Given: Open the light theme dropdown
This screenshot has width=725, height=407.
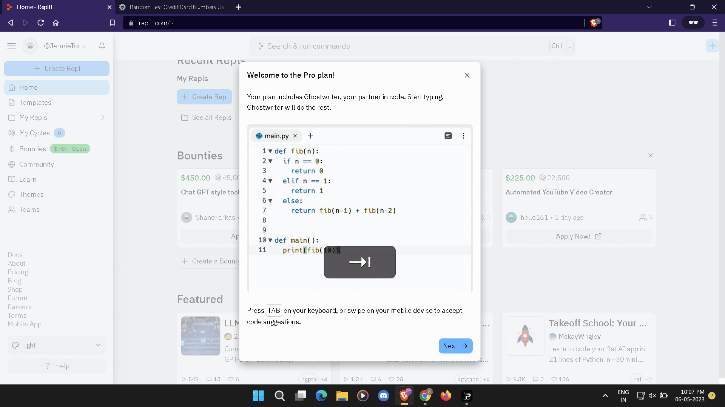Looking at the screenshot, I should (x=57, y=345).
